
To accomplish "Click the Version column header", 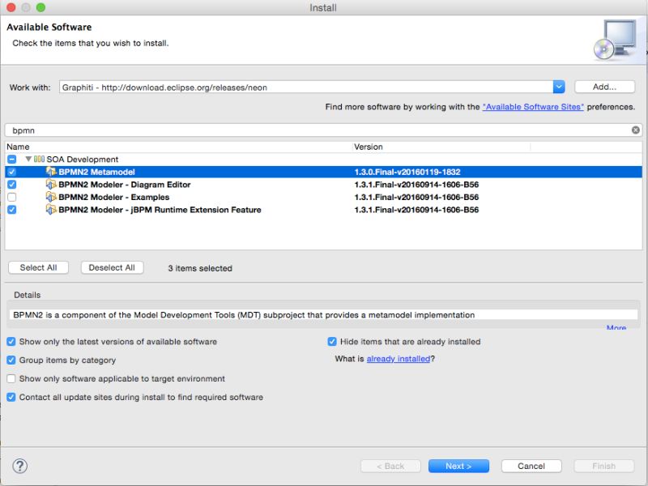I will click(x=441, y=147).
